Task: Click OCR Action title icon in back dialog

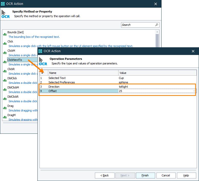Action: coord(3,4)
